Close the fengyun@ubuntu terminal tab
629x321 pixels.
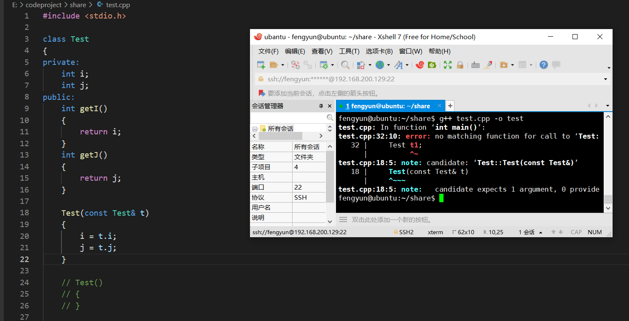coord(439,106)
